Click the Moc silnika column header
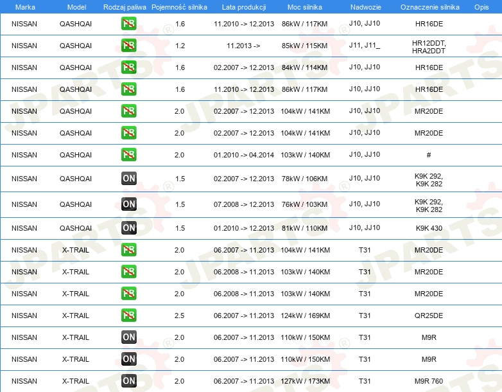502x392 pixels. [x=305, y=7]
